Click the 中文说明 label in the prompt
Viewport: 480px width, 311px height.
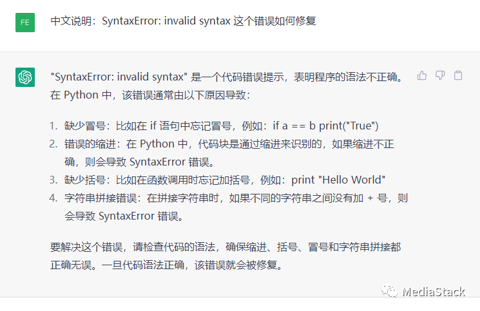(72, 21)
